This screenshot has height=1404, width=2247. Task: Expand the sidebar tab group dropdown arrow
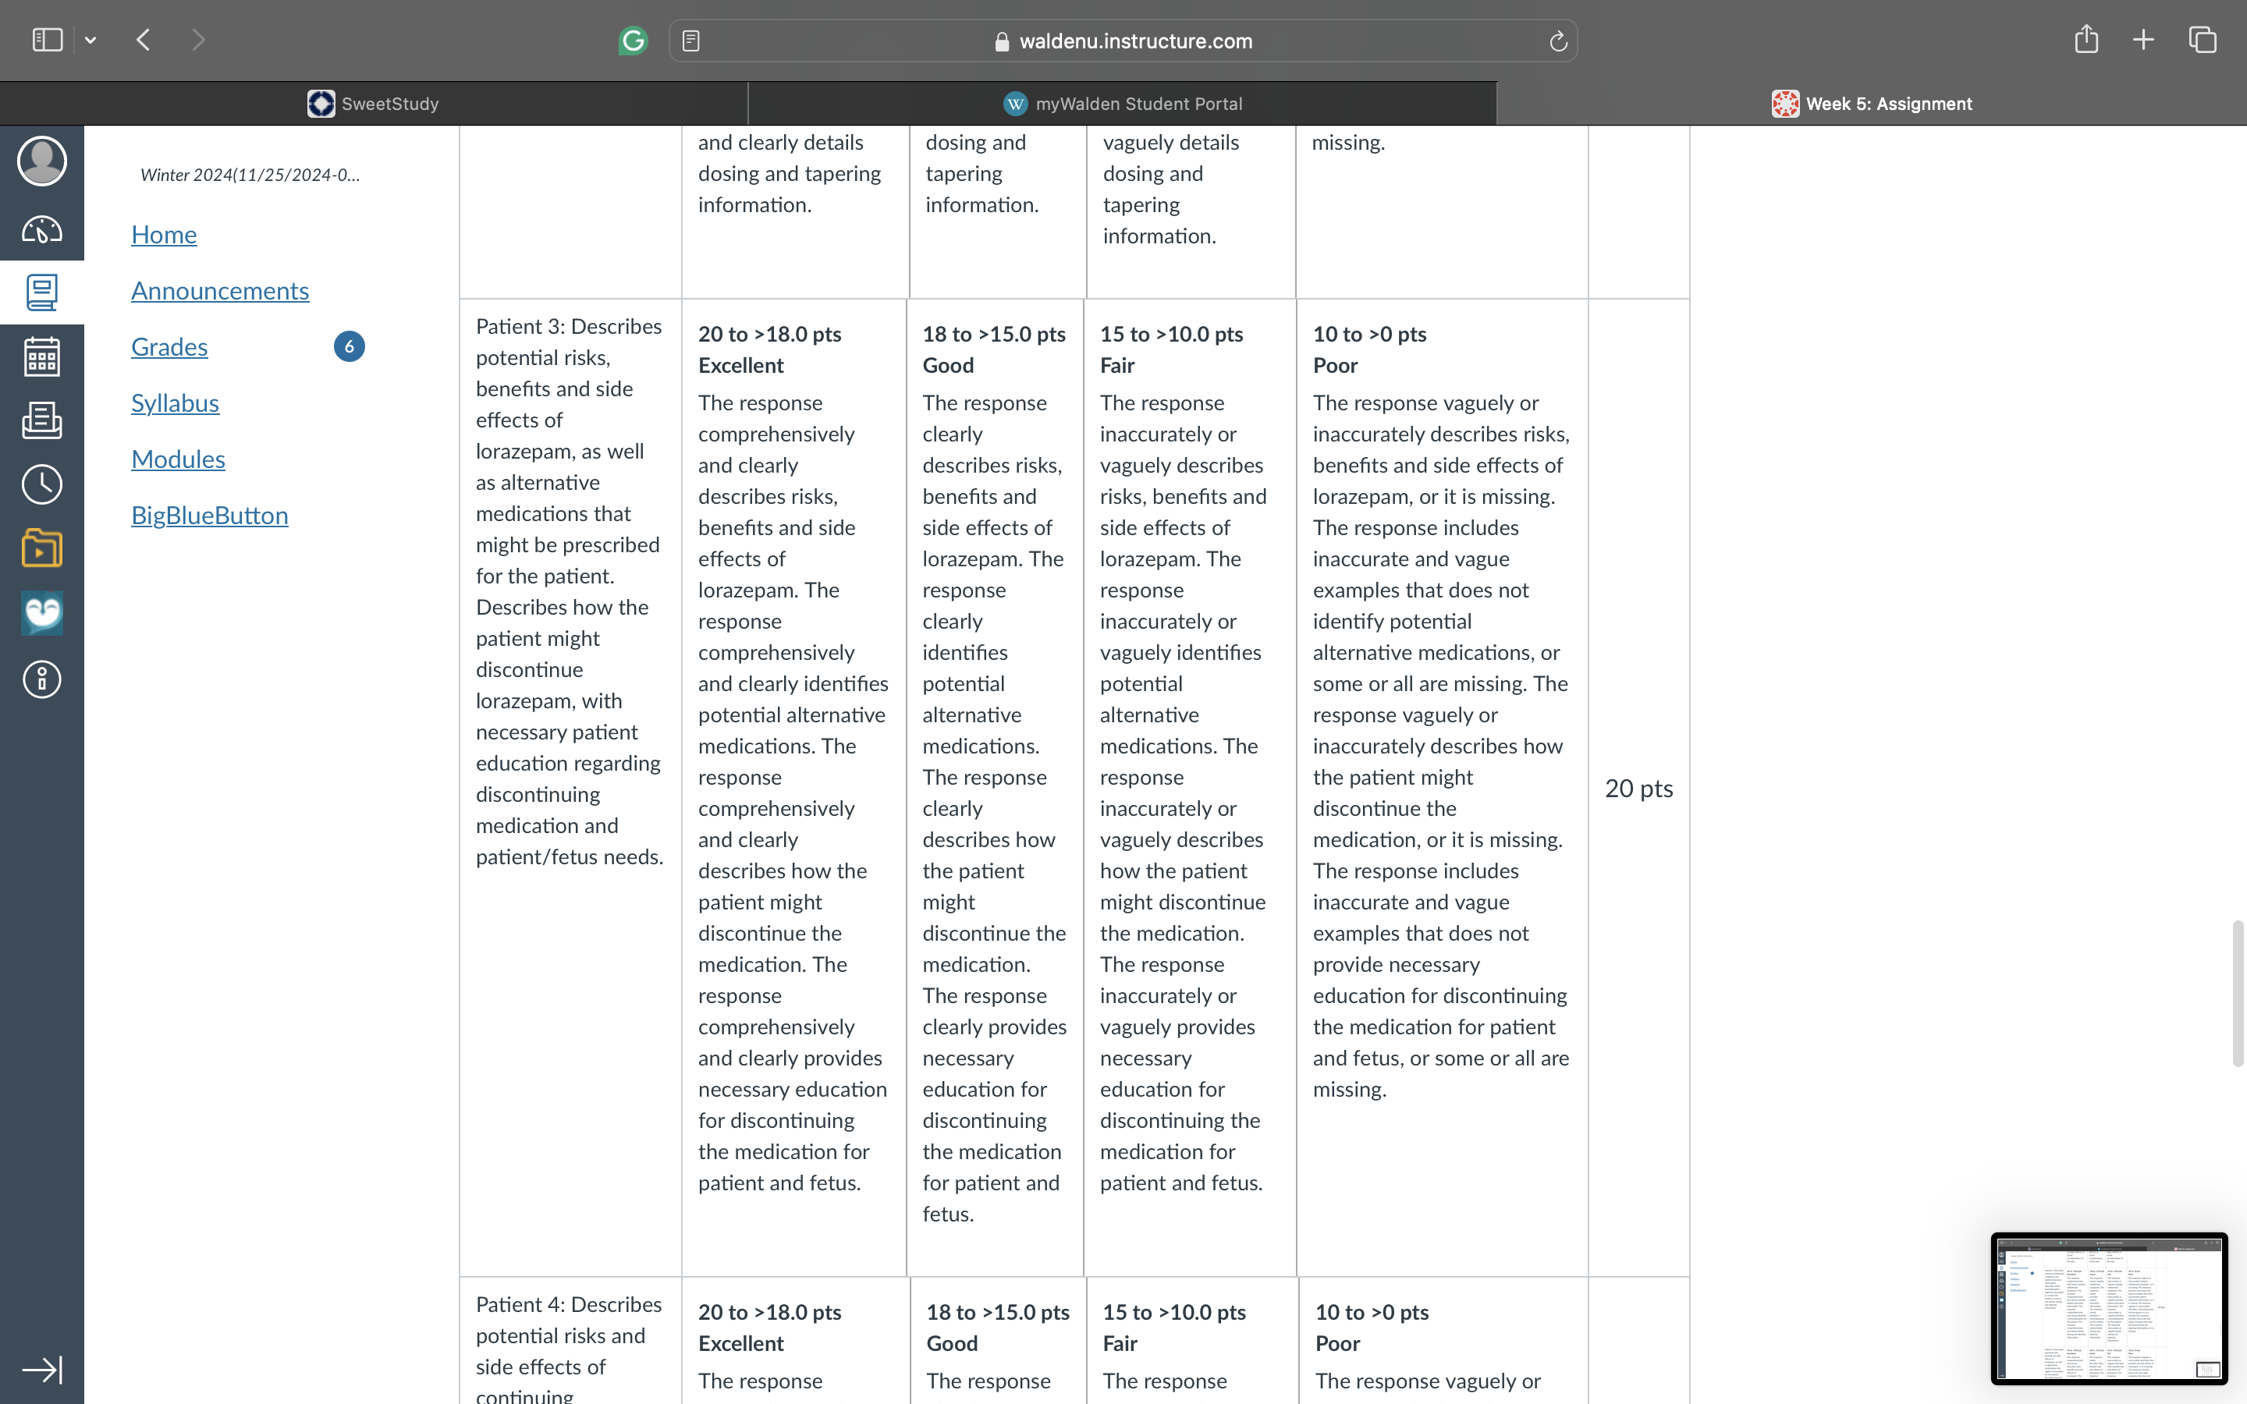90,40
